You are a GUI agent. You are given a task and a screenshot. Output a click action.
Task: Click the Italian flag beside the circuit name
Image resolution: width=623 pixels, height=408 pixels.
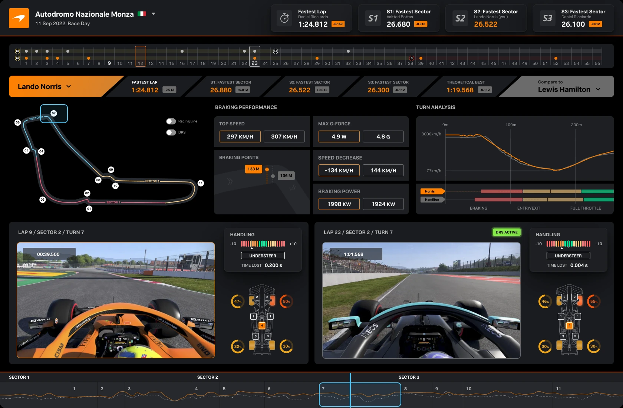142,14
